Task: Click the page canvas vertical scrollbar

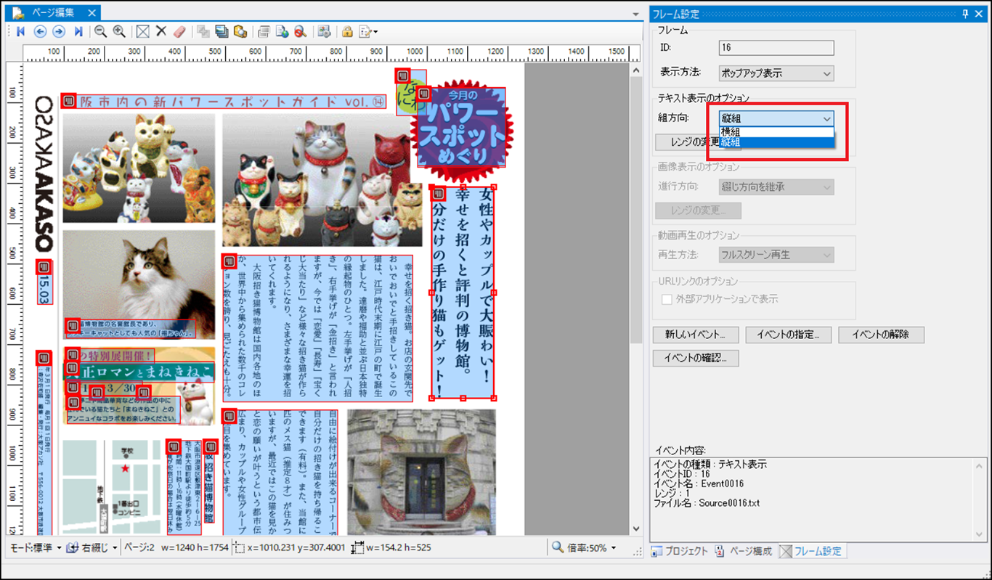Action: click(x=637, y=299)
